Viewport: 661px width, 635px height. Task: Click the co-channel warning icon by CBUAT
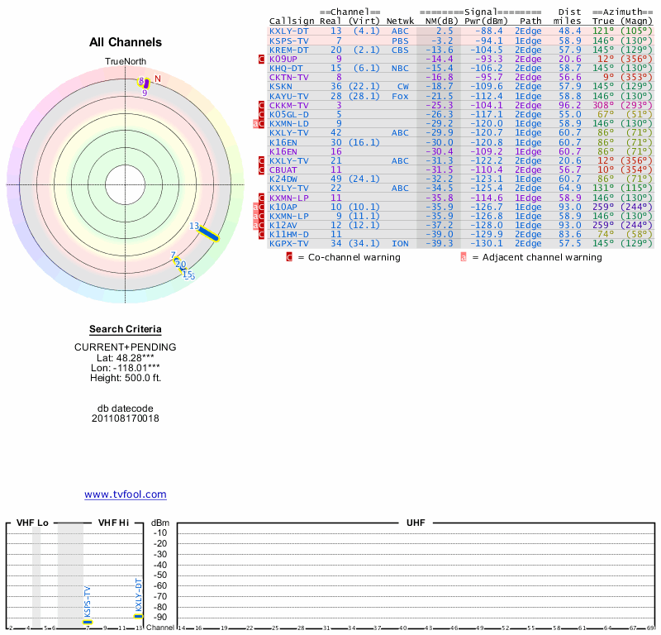click(262, 169)
